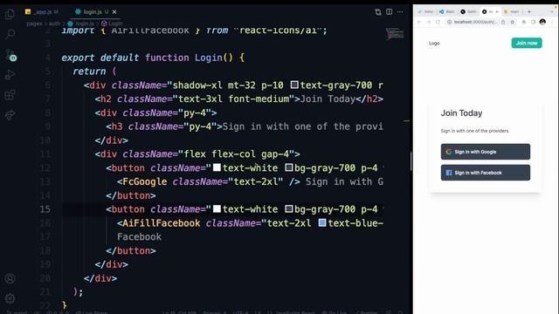Open the Search view in activity bar
559x314 pixels.
pos(10,34)
